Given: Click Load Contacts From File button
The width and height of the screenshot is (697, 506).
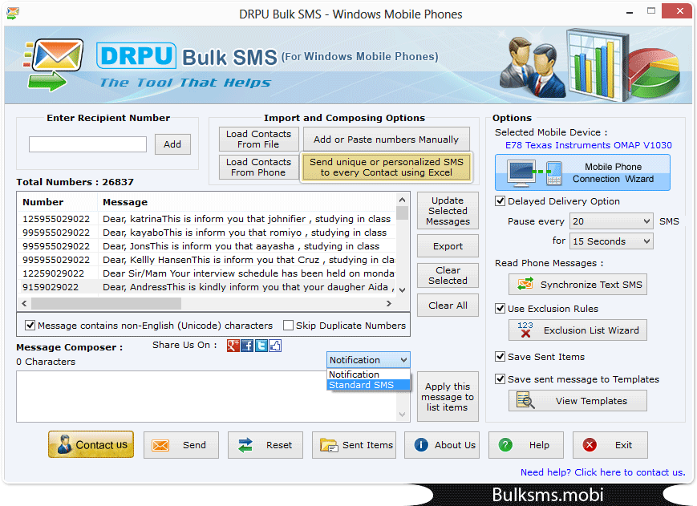Looking at the screenshot, I should (259, 139).
